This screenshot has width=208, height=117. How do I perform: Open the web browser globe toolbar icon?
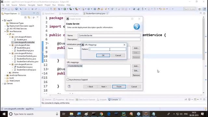point(134,9)
